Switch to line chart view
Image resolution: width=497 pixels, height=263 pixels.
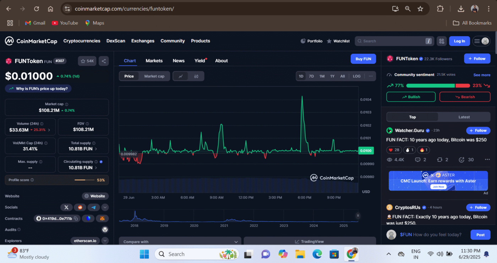tap(181, 76)
